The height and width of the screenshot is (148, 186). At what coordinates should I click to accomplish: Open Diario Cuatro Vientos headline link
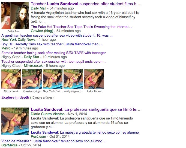(86, 109)
